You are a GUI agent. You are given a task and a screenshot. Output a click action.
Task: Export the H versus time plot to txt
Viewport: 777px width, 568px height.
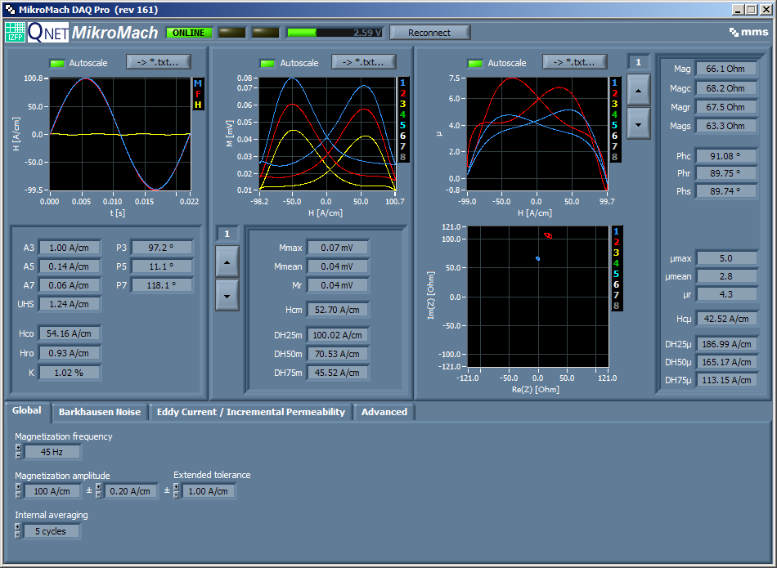tap(159, 62)
